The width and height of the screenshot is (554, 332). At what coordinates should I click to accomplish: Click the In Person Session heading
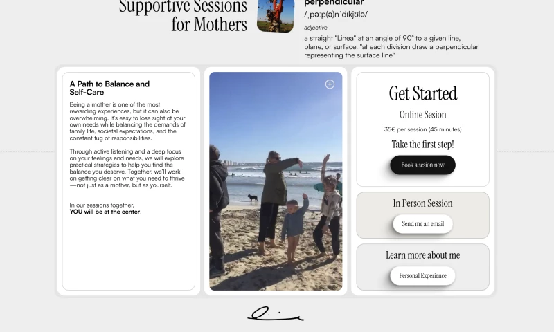[422, 203]
